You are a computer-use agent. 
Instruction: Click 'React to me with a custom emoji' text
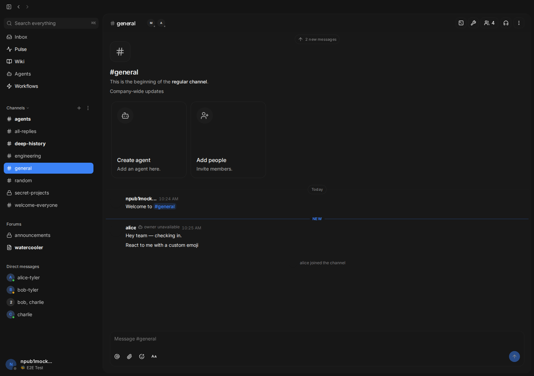[x=162, y=245]
